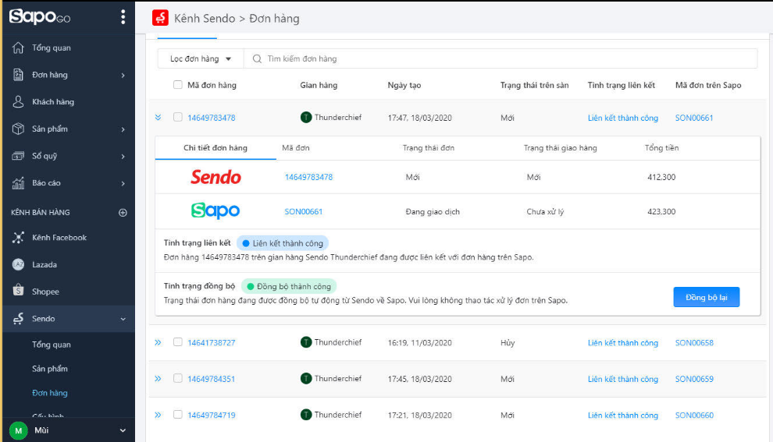Open Sapo order link SON00658

pos(694,343)
